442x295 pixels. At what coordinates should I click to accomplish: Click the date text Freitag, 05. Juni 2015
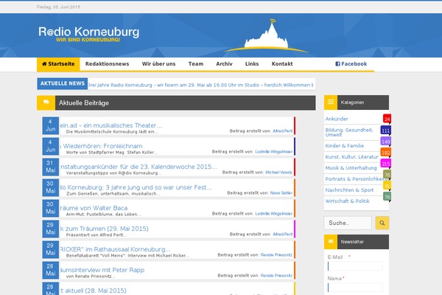tap(58, 7)
